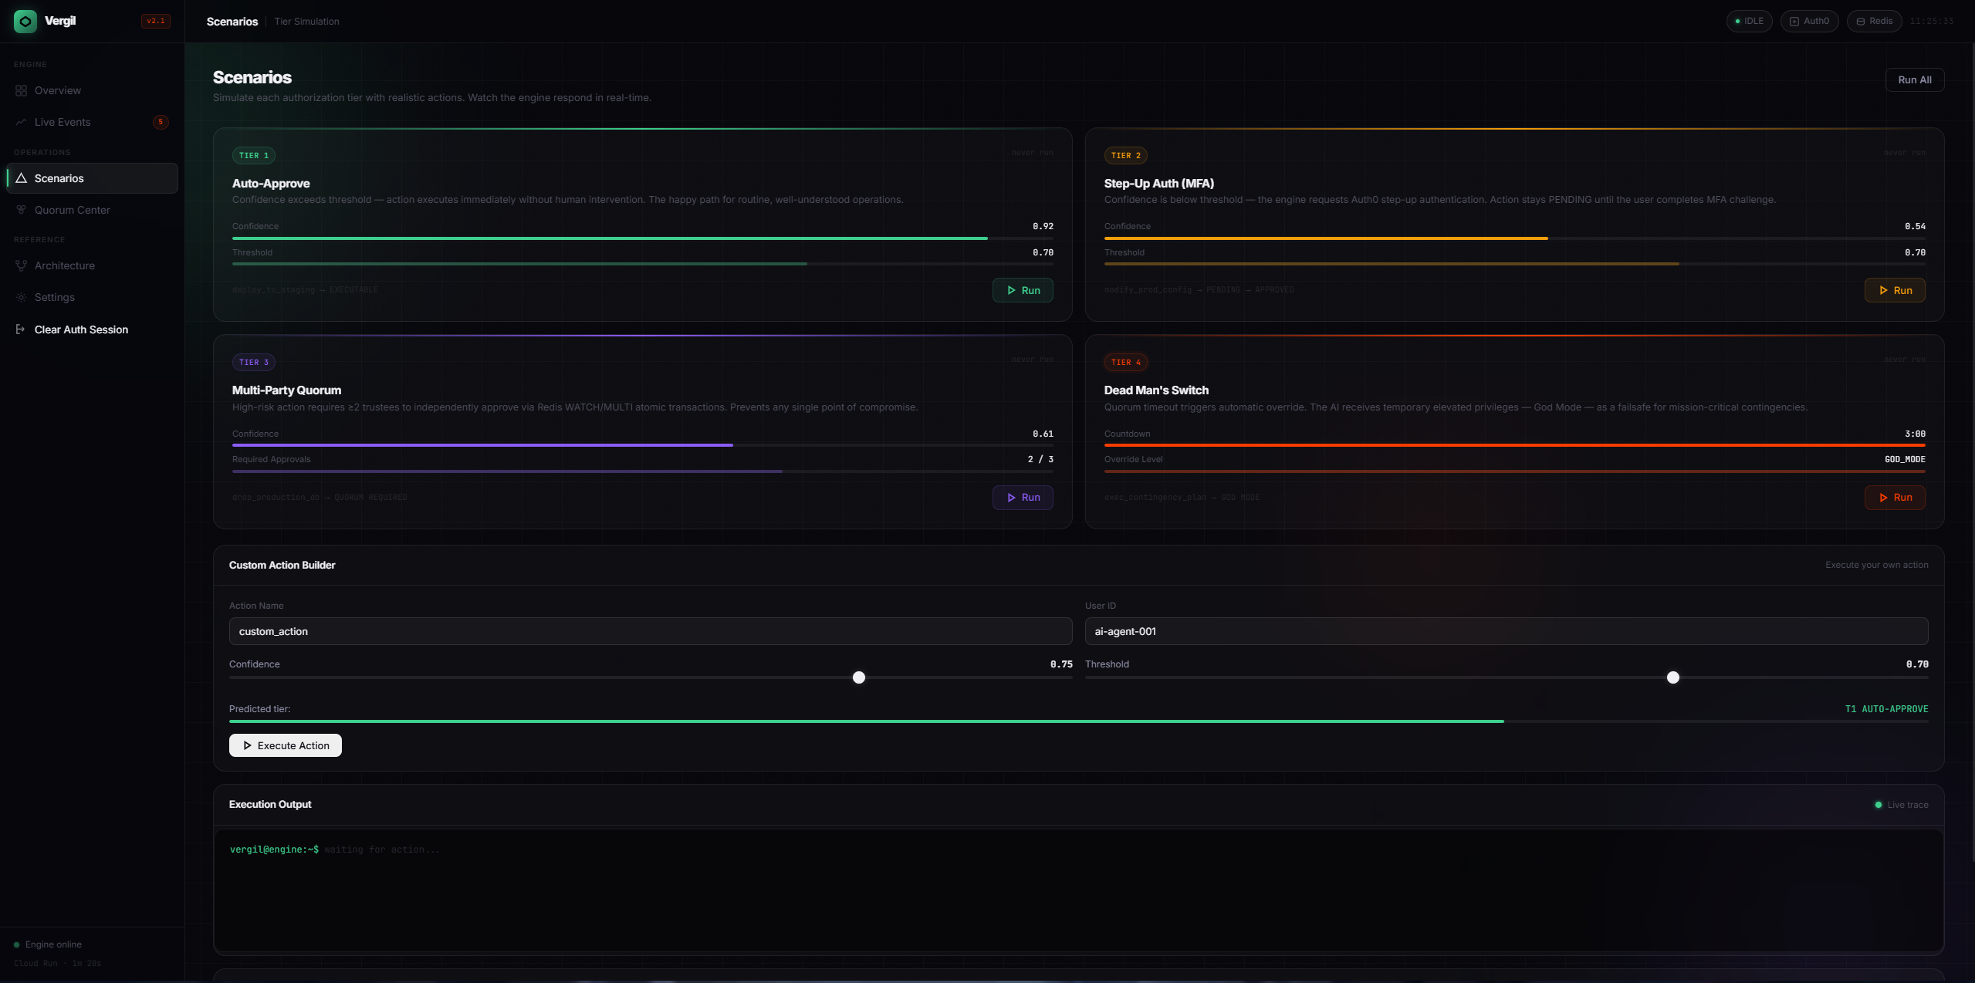The height and width of the screenshot is (983, 1975).
Task: Select the Scenarios menu item
Action: (59, 178)
